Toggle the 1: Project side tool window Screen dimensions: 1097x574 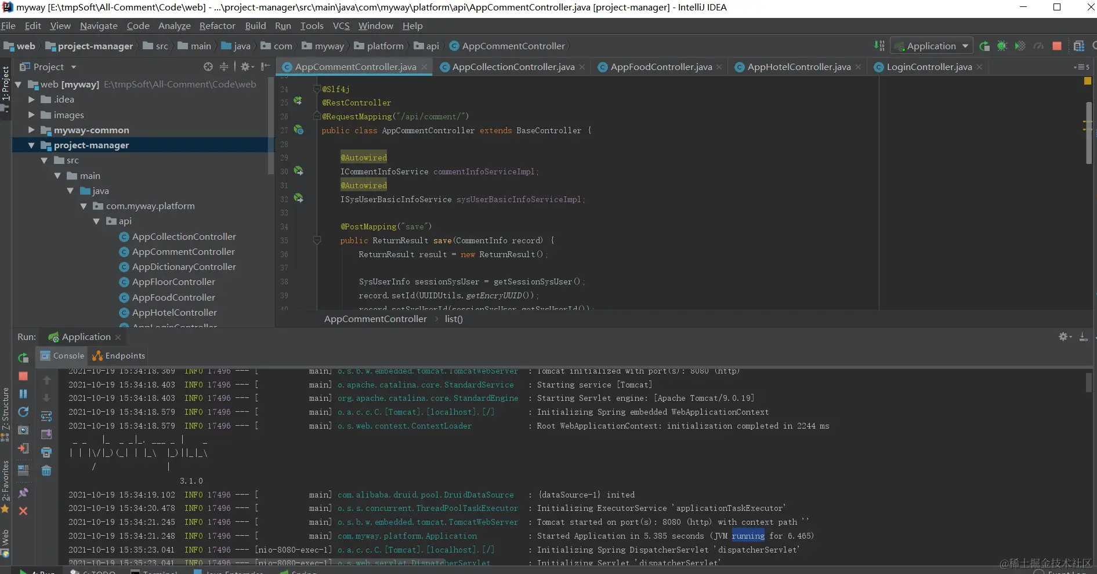click(6, 88)
